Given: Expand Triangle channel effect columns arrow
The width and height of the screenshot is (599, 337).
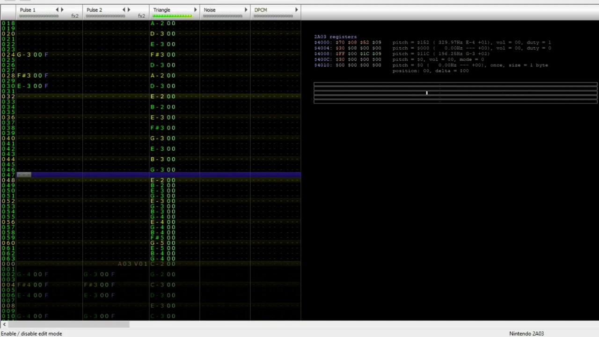Looking at the screenshot, I should pos(196,10).
